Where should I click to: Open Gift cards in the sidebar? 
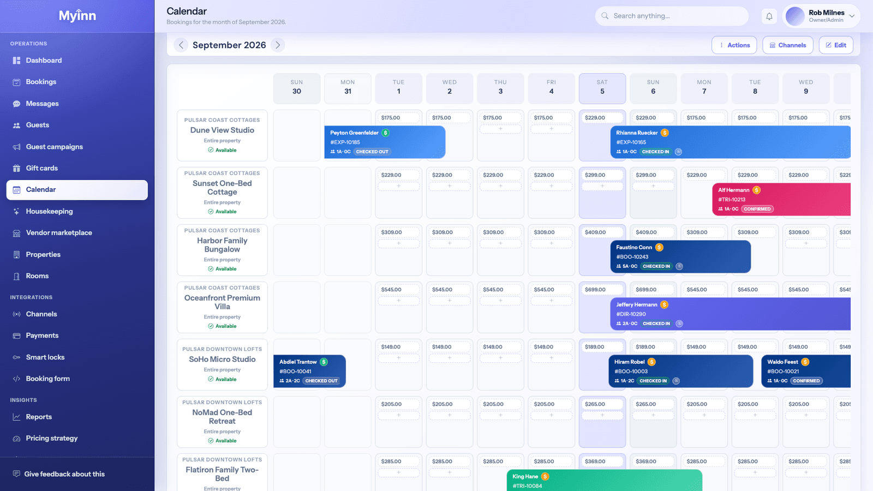[77, 168]
